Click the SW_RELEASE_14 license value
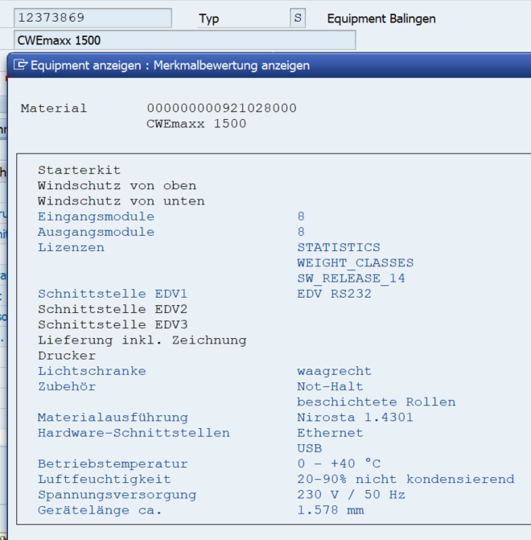 tap(351, 278)
